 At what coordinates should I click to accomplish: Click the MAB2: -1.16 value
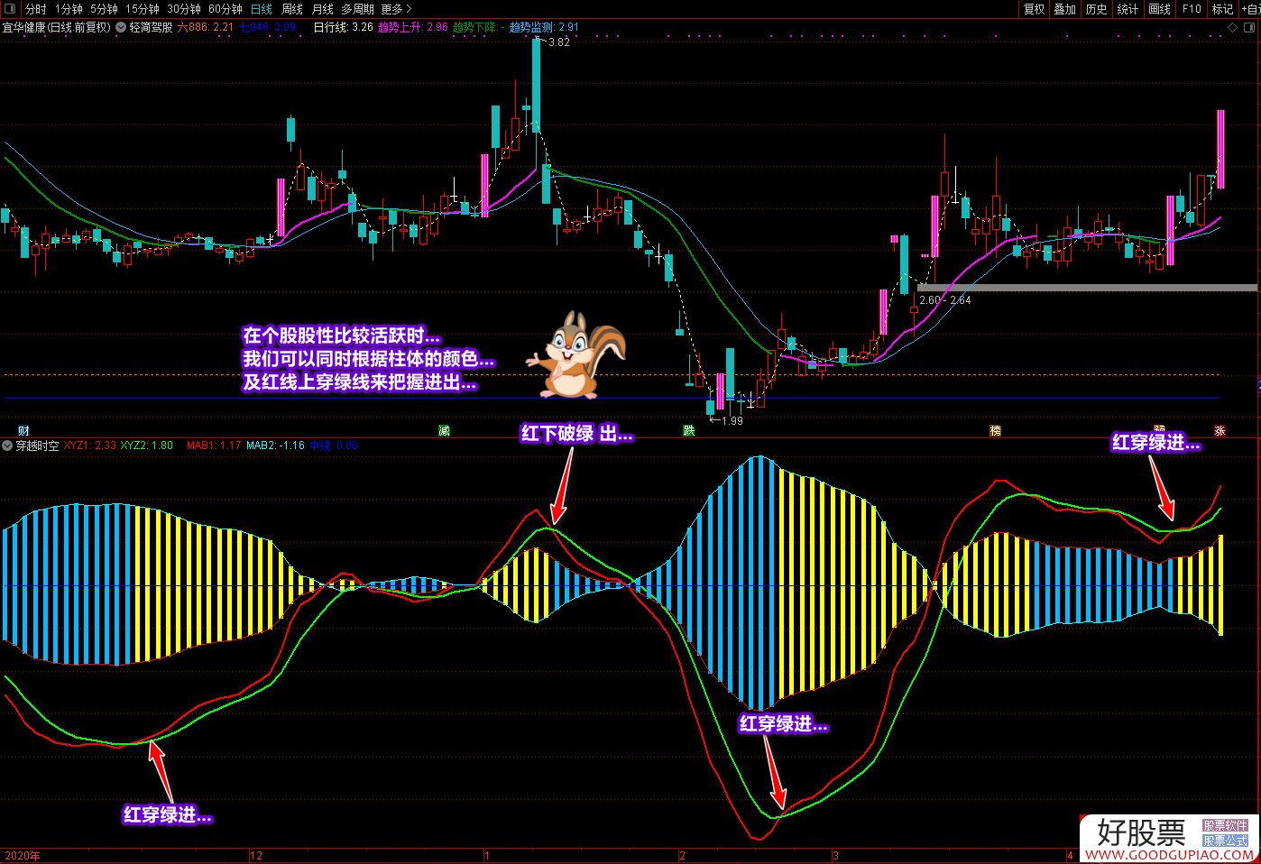click(276, 445)
